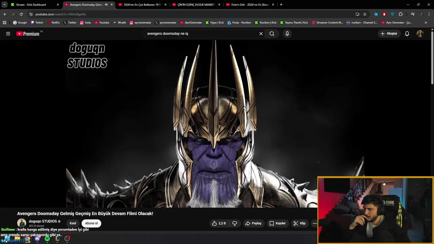
Task: Open the tab search dropdown arrow
Action: (x=4, y=5)
